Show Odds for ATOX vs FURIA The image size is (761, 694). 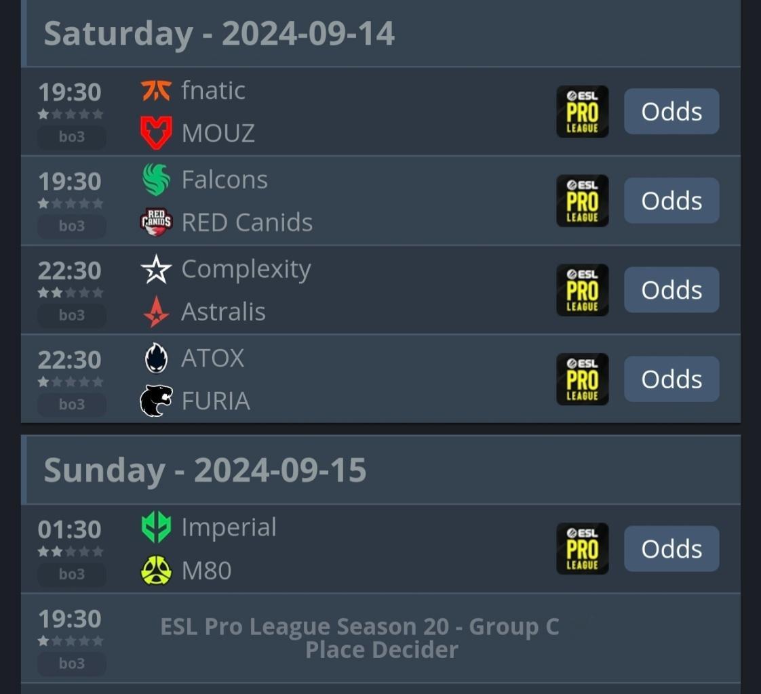point(671,380)
